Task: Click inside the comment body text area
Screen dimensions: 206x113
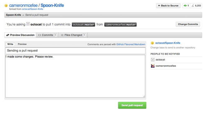Action: click(75, 76)
